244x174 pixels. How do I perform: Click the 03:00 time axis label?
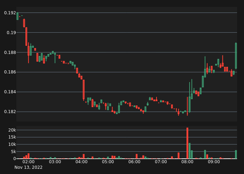coord(55,162)
